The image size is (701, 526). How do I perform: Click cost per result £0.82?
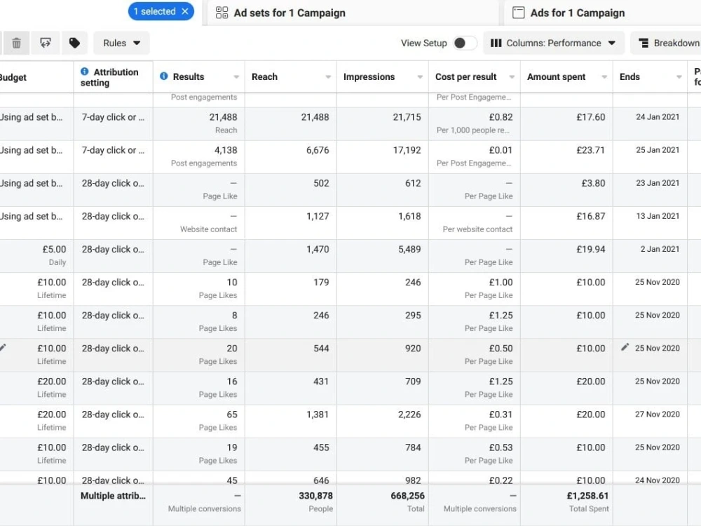501,117
